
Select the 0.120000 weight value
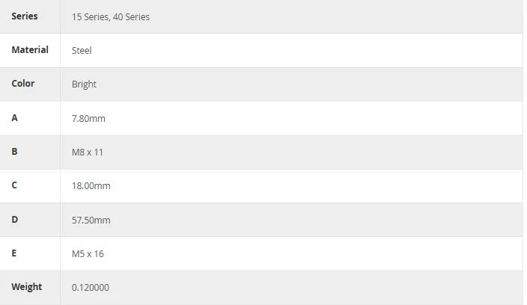[91, 288]
